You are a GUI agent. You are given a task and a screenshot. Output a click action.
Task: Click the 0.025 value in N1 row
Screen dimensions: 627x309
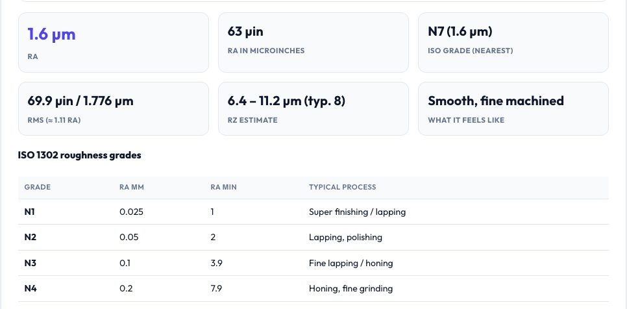[x=132, y=212]
